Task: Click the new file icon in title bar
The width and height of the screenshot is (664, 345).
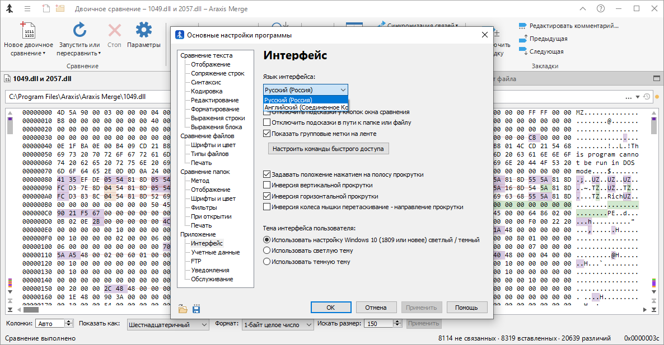Action: (46, 8)
